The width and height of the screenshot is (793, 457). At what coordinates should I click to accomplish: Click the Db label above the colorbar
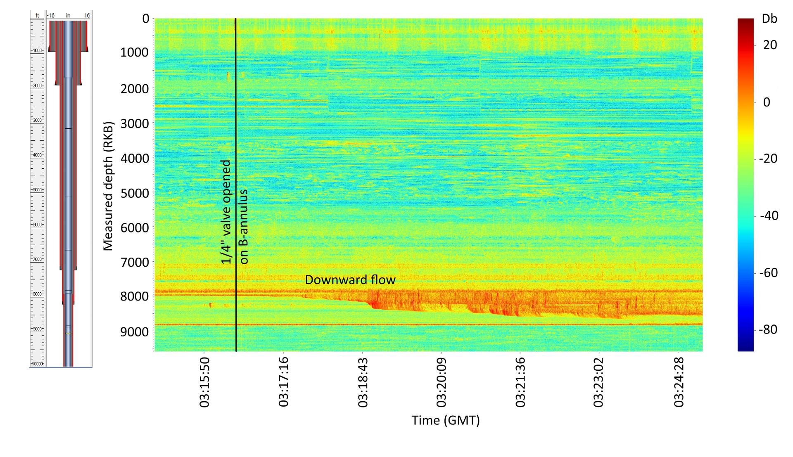tap(769, 19)
